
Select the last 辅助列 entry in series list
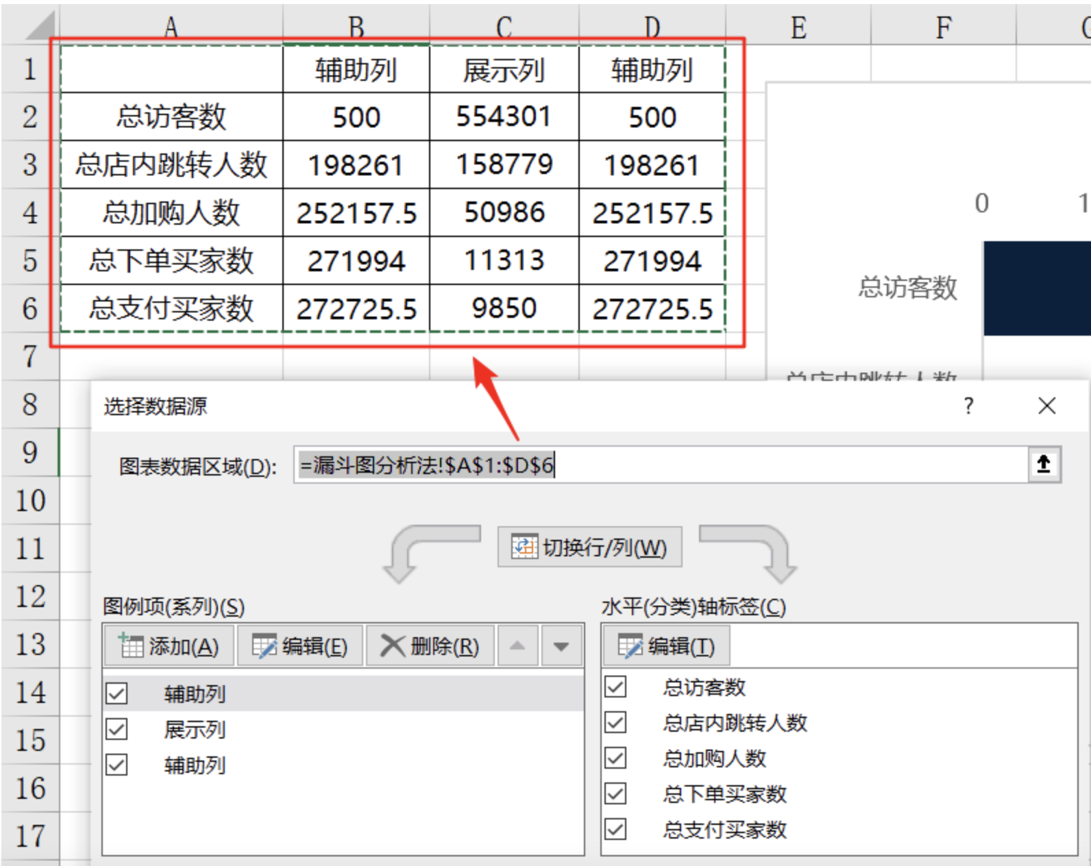tap(195, 765)
